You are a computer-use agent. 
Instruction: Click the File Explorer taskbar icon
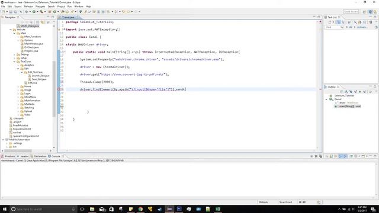click(92, 209)
